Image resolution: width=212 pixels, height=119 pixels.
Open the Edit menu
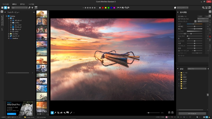click(15, 4)
